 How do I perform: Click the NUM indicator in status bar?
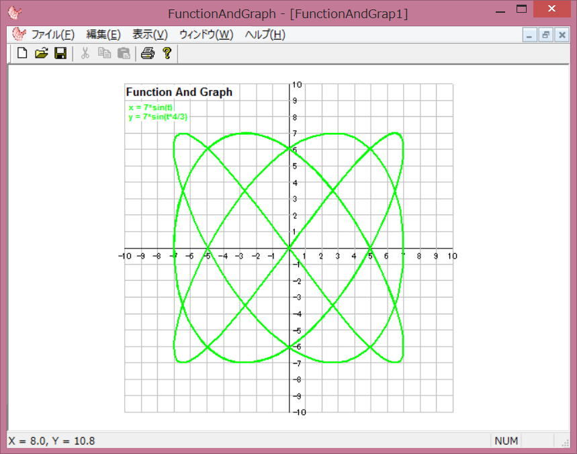(x=506, y=441)
